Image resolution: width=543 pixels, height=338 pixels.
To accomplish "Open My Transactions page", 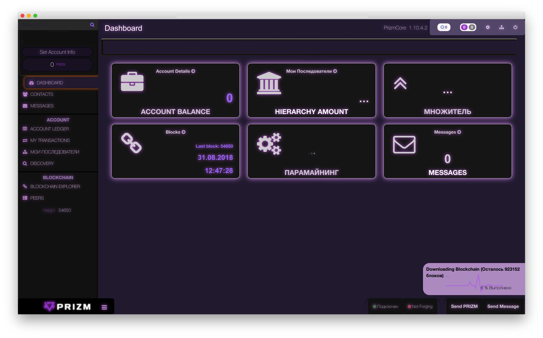I will tap(50, 140).
